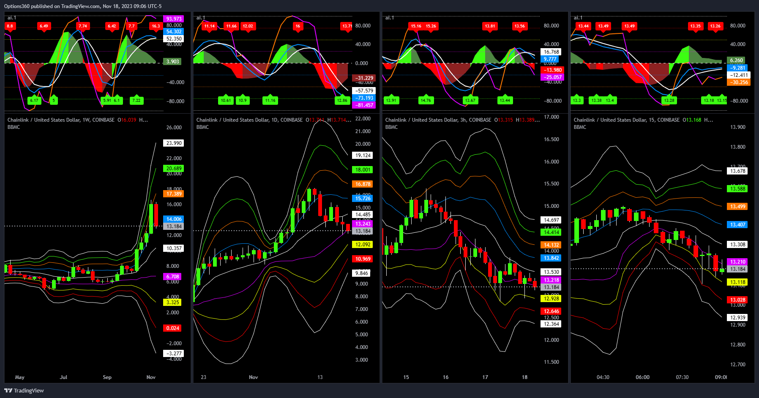Viewport: 759px width, 398px height.
Task: Click the green 3.903 histogram value label
Action: [x=172, y=62]
